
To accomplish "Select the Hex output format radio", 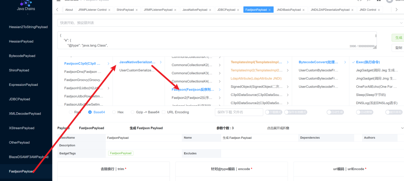I will pyautogui.click(x=114, y=112).
